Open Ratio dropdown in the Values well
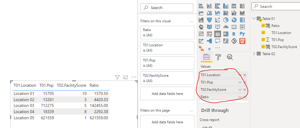Viewport: 300px width, 128px height. 240,97
